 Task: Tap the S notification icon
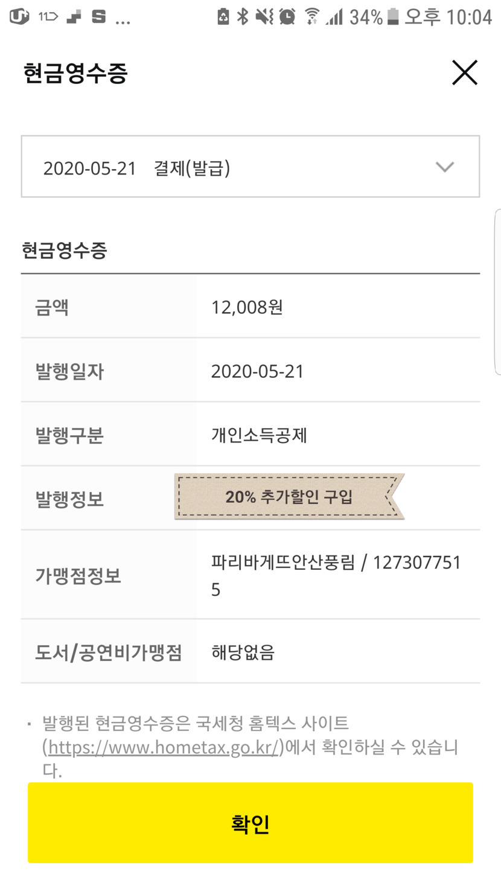[x=98, y=17]
